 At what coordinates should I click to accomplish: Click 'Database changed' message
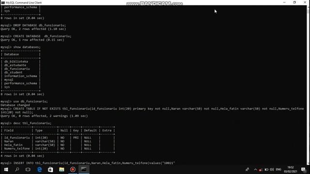point(15,105)
